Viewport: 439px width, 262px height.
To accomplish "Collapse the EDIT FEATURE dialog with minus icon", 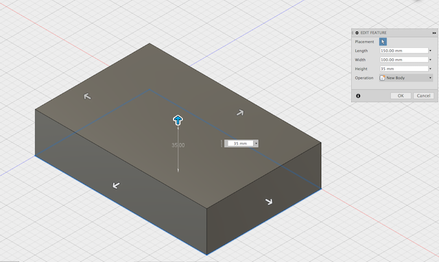I will [357, 33].
